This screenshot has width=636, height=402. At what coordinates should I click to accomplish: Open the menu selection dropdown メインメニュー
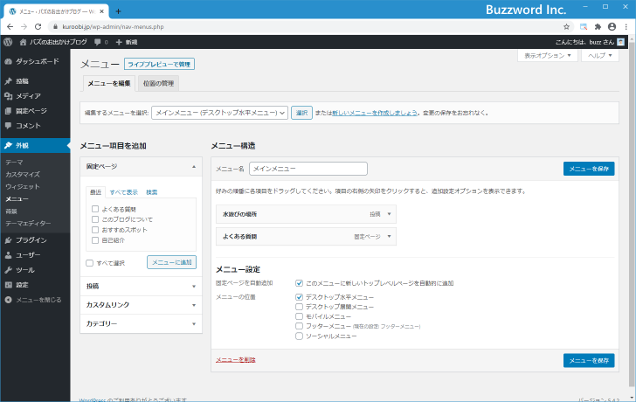219,113
